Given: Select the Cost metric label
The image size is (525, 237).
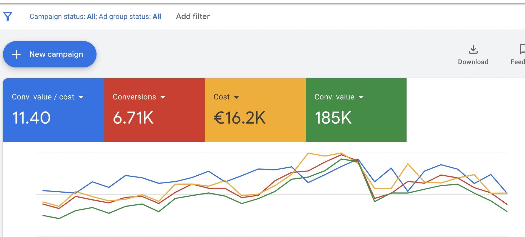Looking at the screenshot, I should (x=222, y=97).
